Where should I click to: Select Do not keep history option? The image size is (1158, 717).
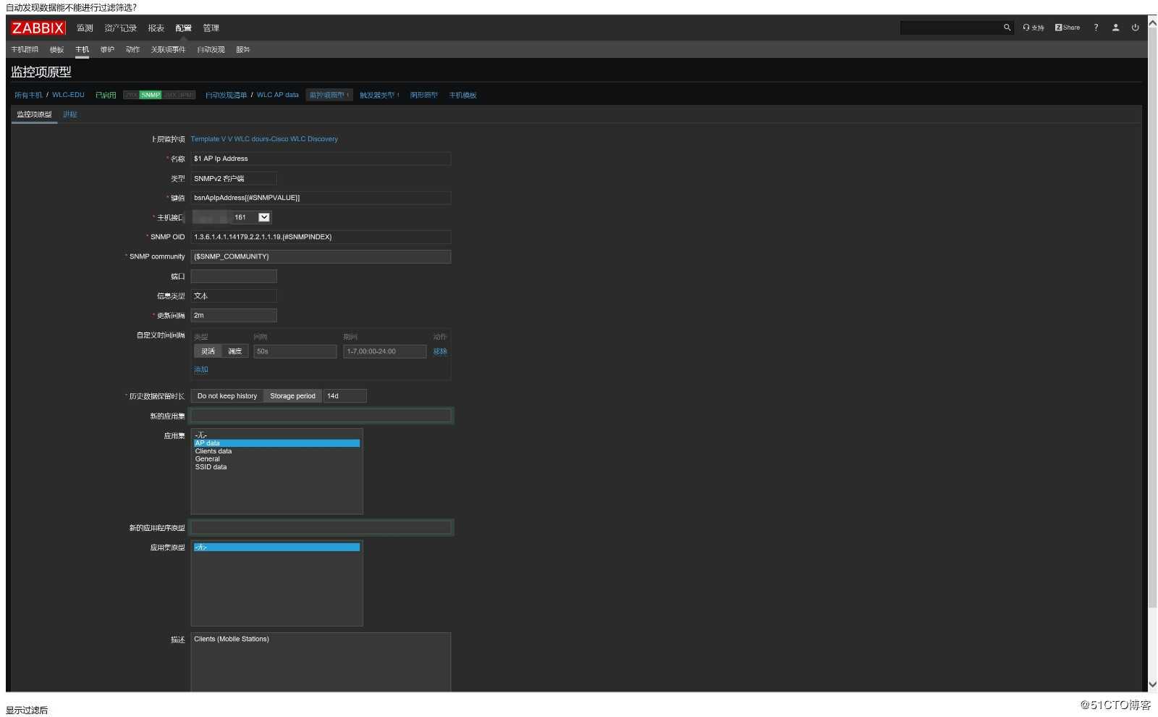[x=227, y=396]
